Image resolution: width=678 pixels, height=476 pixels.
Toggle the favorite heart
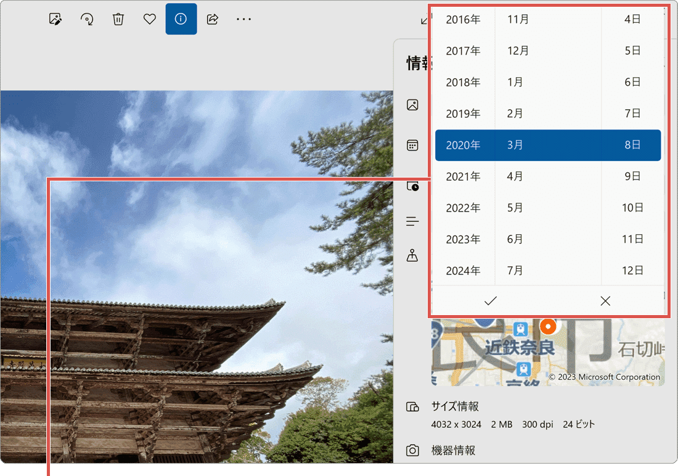[149, 19]
